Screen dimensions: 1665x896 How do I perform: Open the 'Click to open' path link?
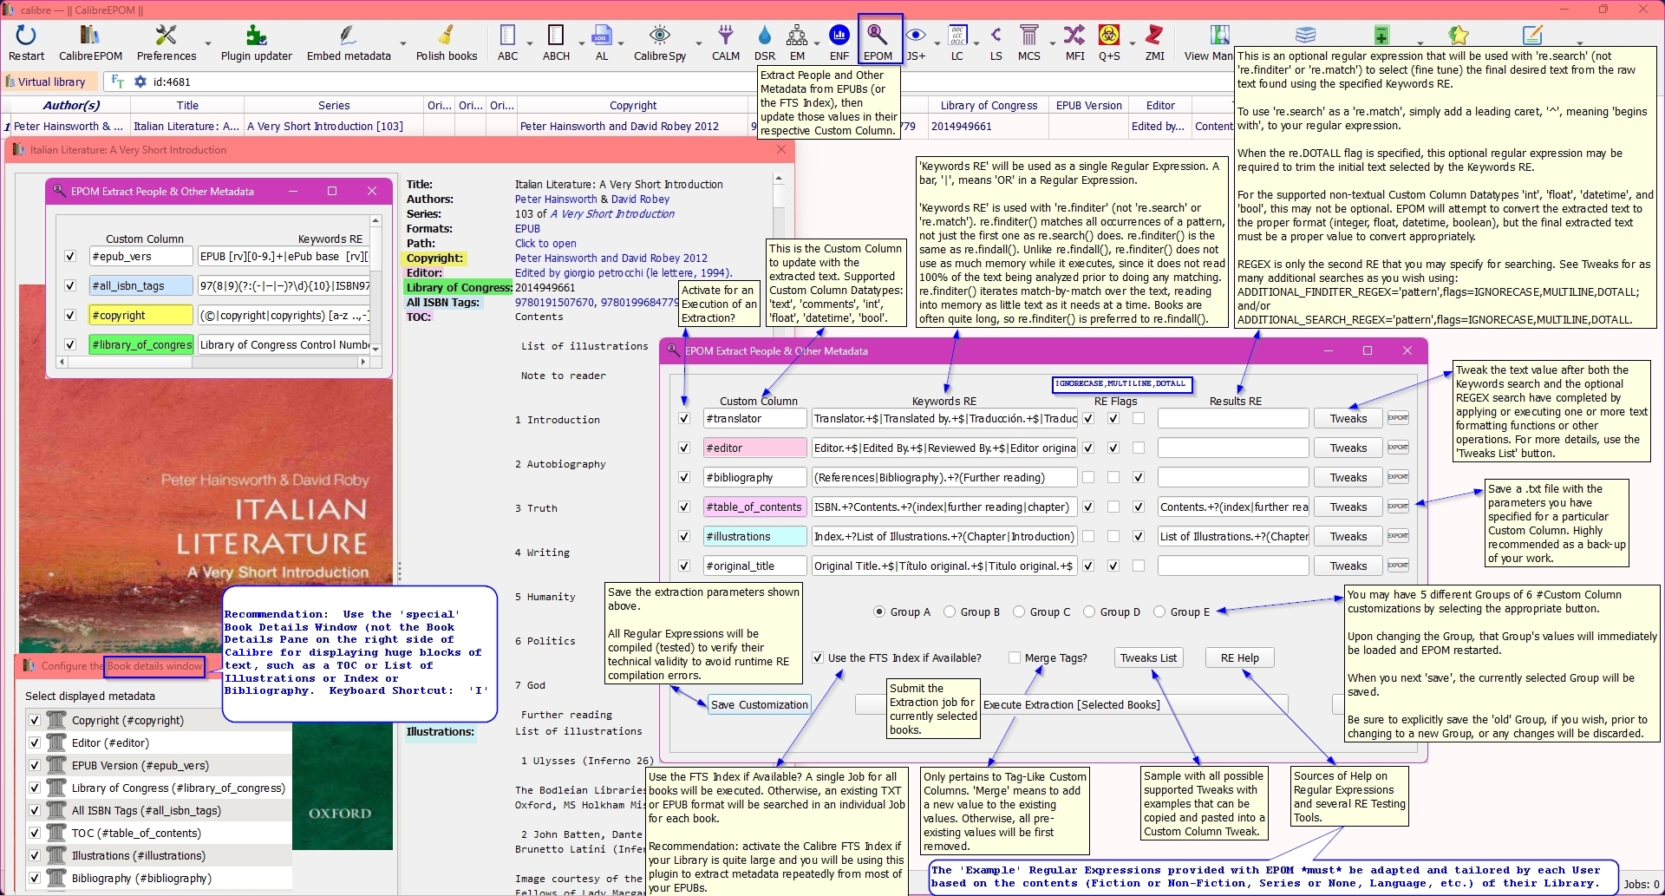(x=545, y=243)
